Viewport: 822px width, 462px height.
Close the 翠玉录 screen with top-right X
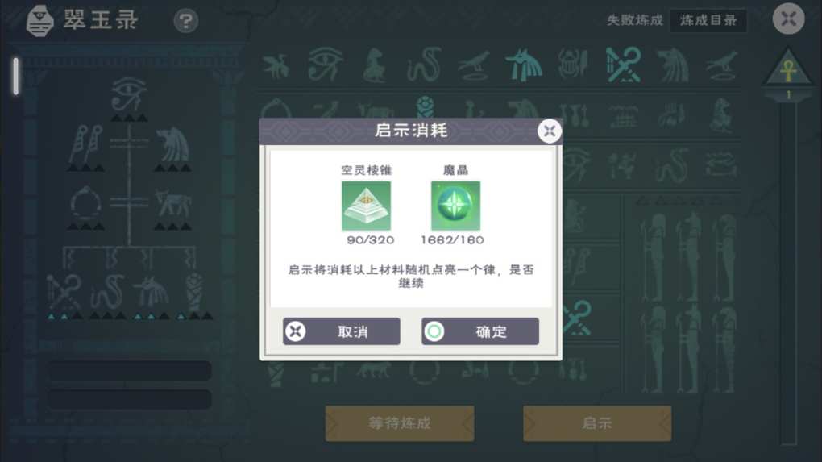pos(788,19)
